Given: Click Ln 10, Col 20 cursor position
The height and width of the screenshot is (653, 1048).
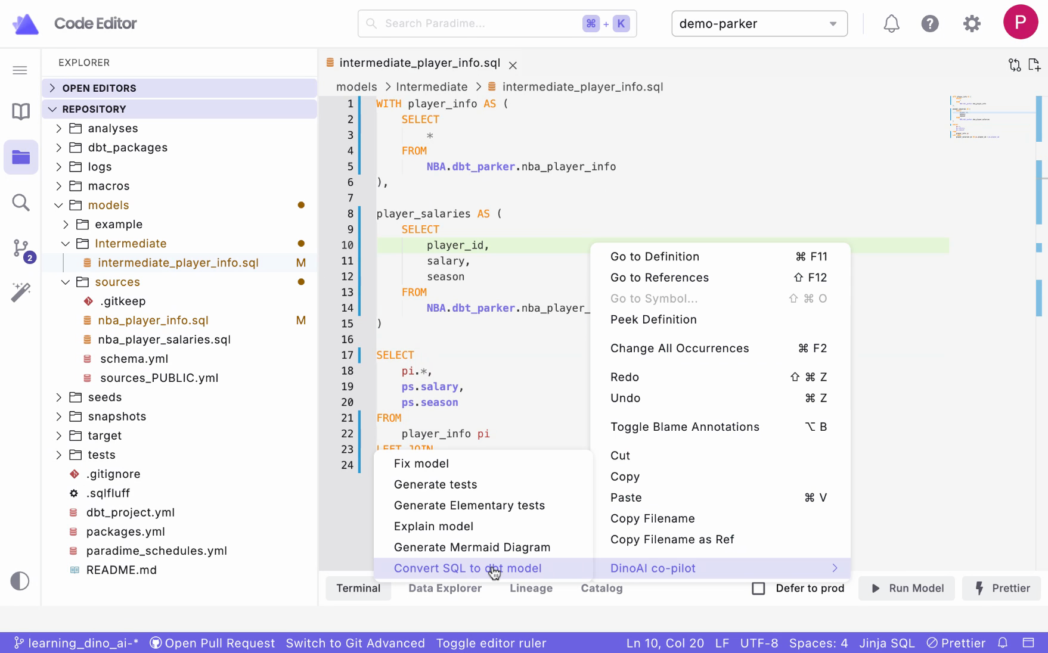Looking at the screenshot, I should pos(665,643).
